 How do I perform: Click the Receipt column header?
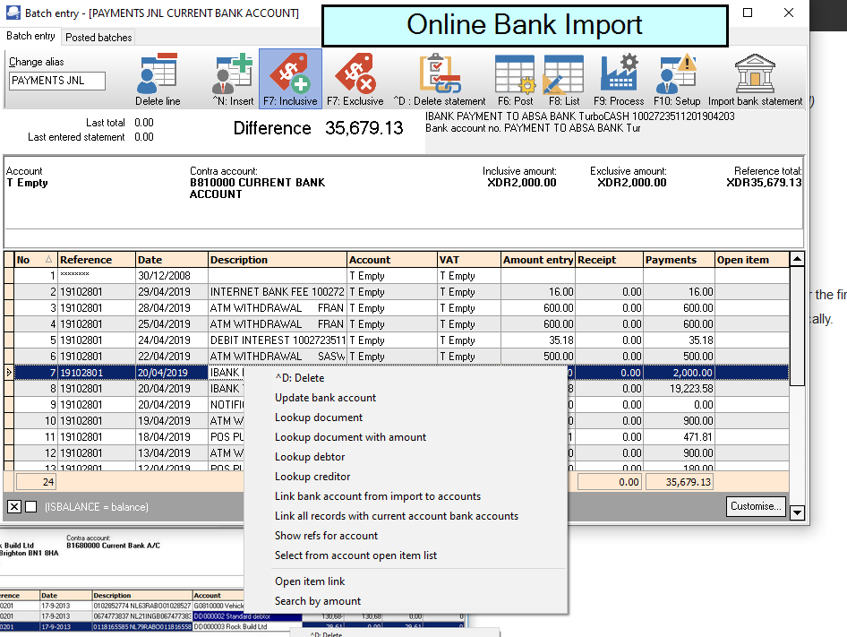point(609,260)
